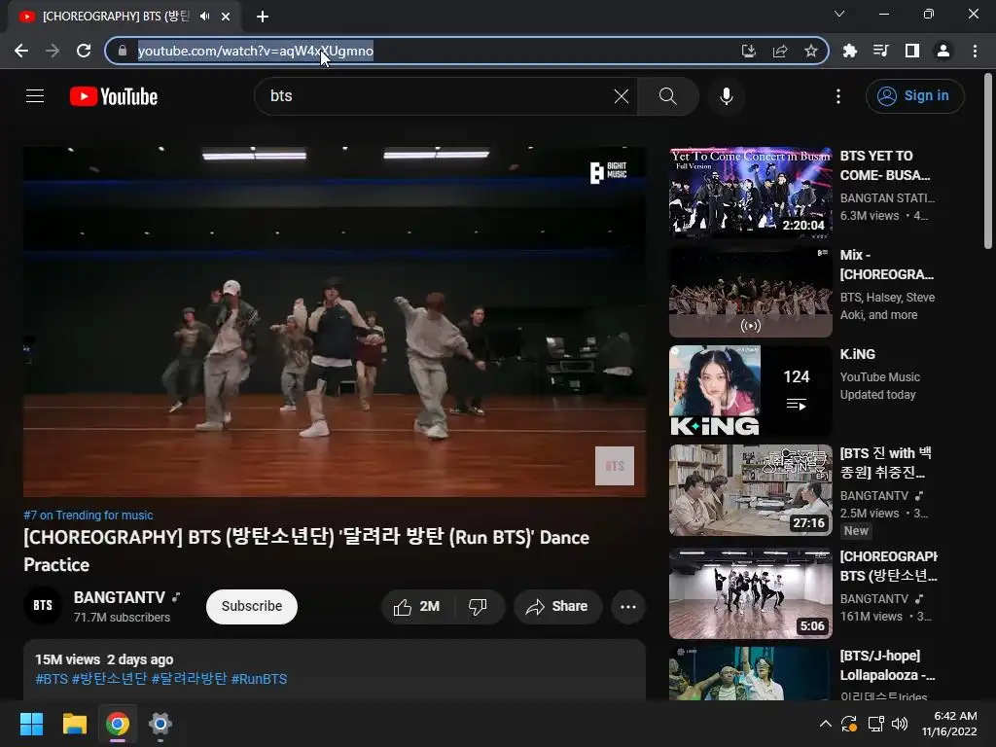The image size is (996, 747).
Task: Open media controls icon in toolbar
Action: [x=881, y=51]
